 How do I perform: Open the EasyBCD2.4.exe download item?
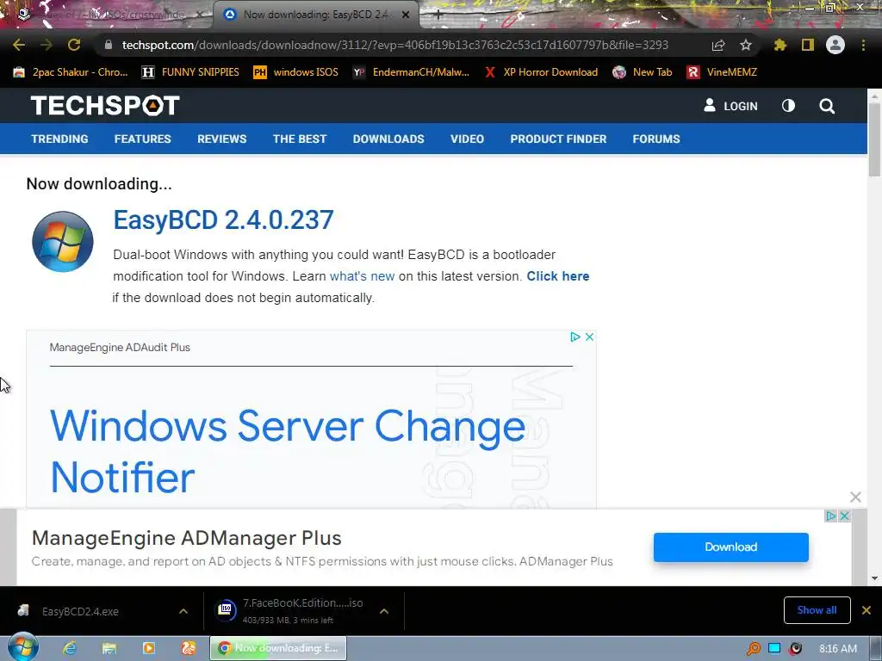tap(80, 611)
